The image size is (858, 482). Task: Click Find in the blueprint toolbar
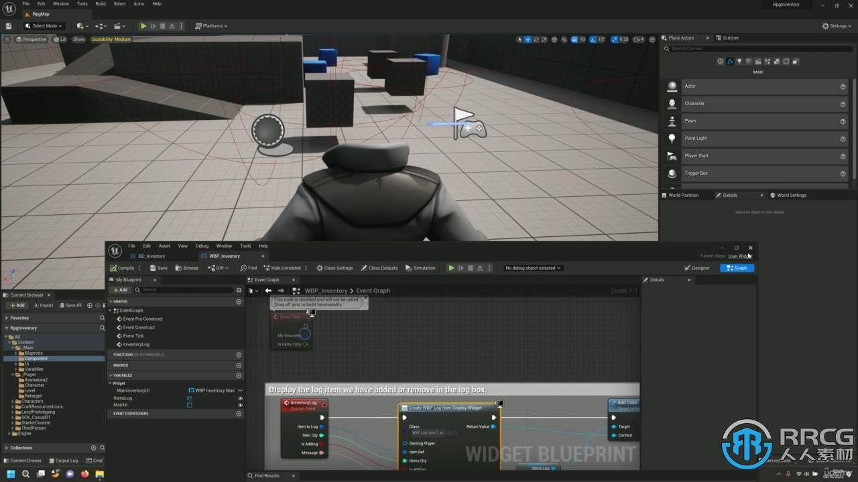pos(249,268)
